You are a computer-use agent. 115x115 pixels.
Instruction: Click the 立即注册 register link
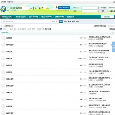coord(112,11)
